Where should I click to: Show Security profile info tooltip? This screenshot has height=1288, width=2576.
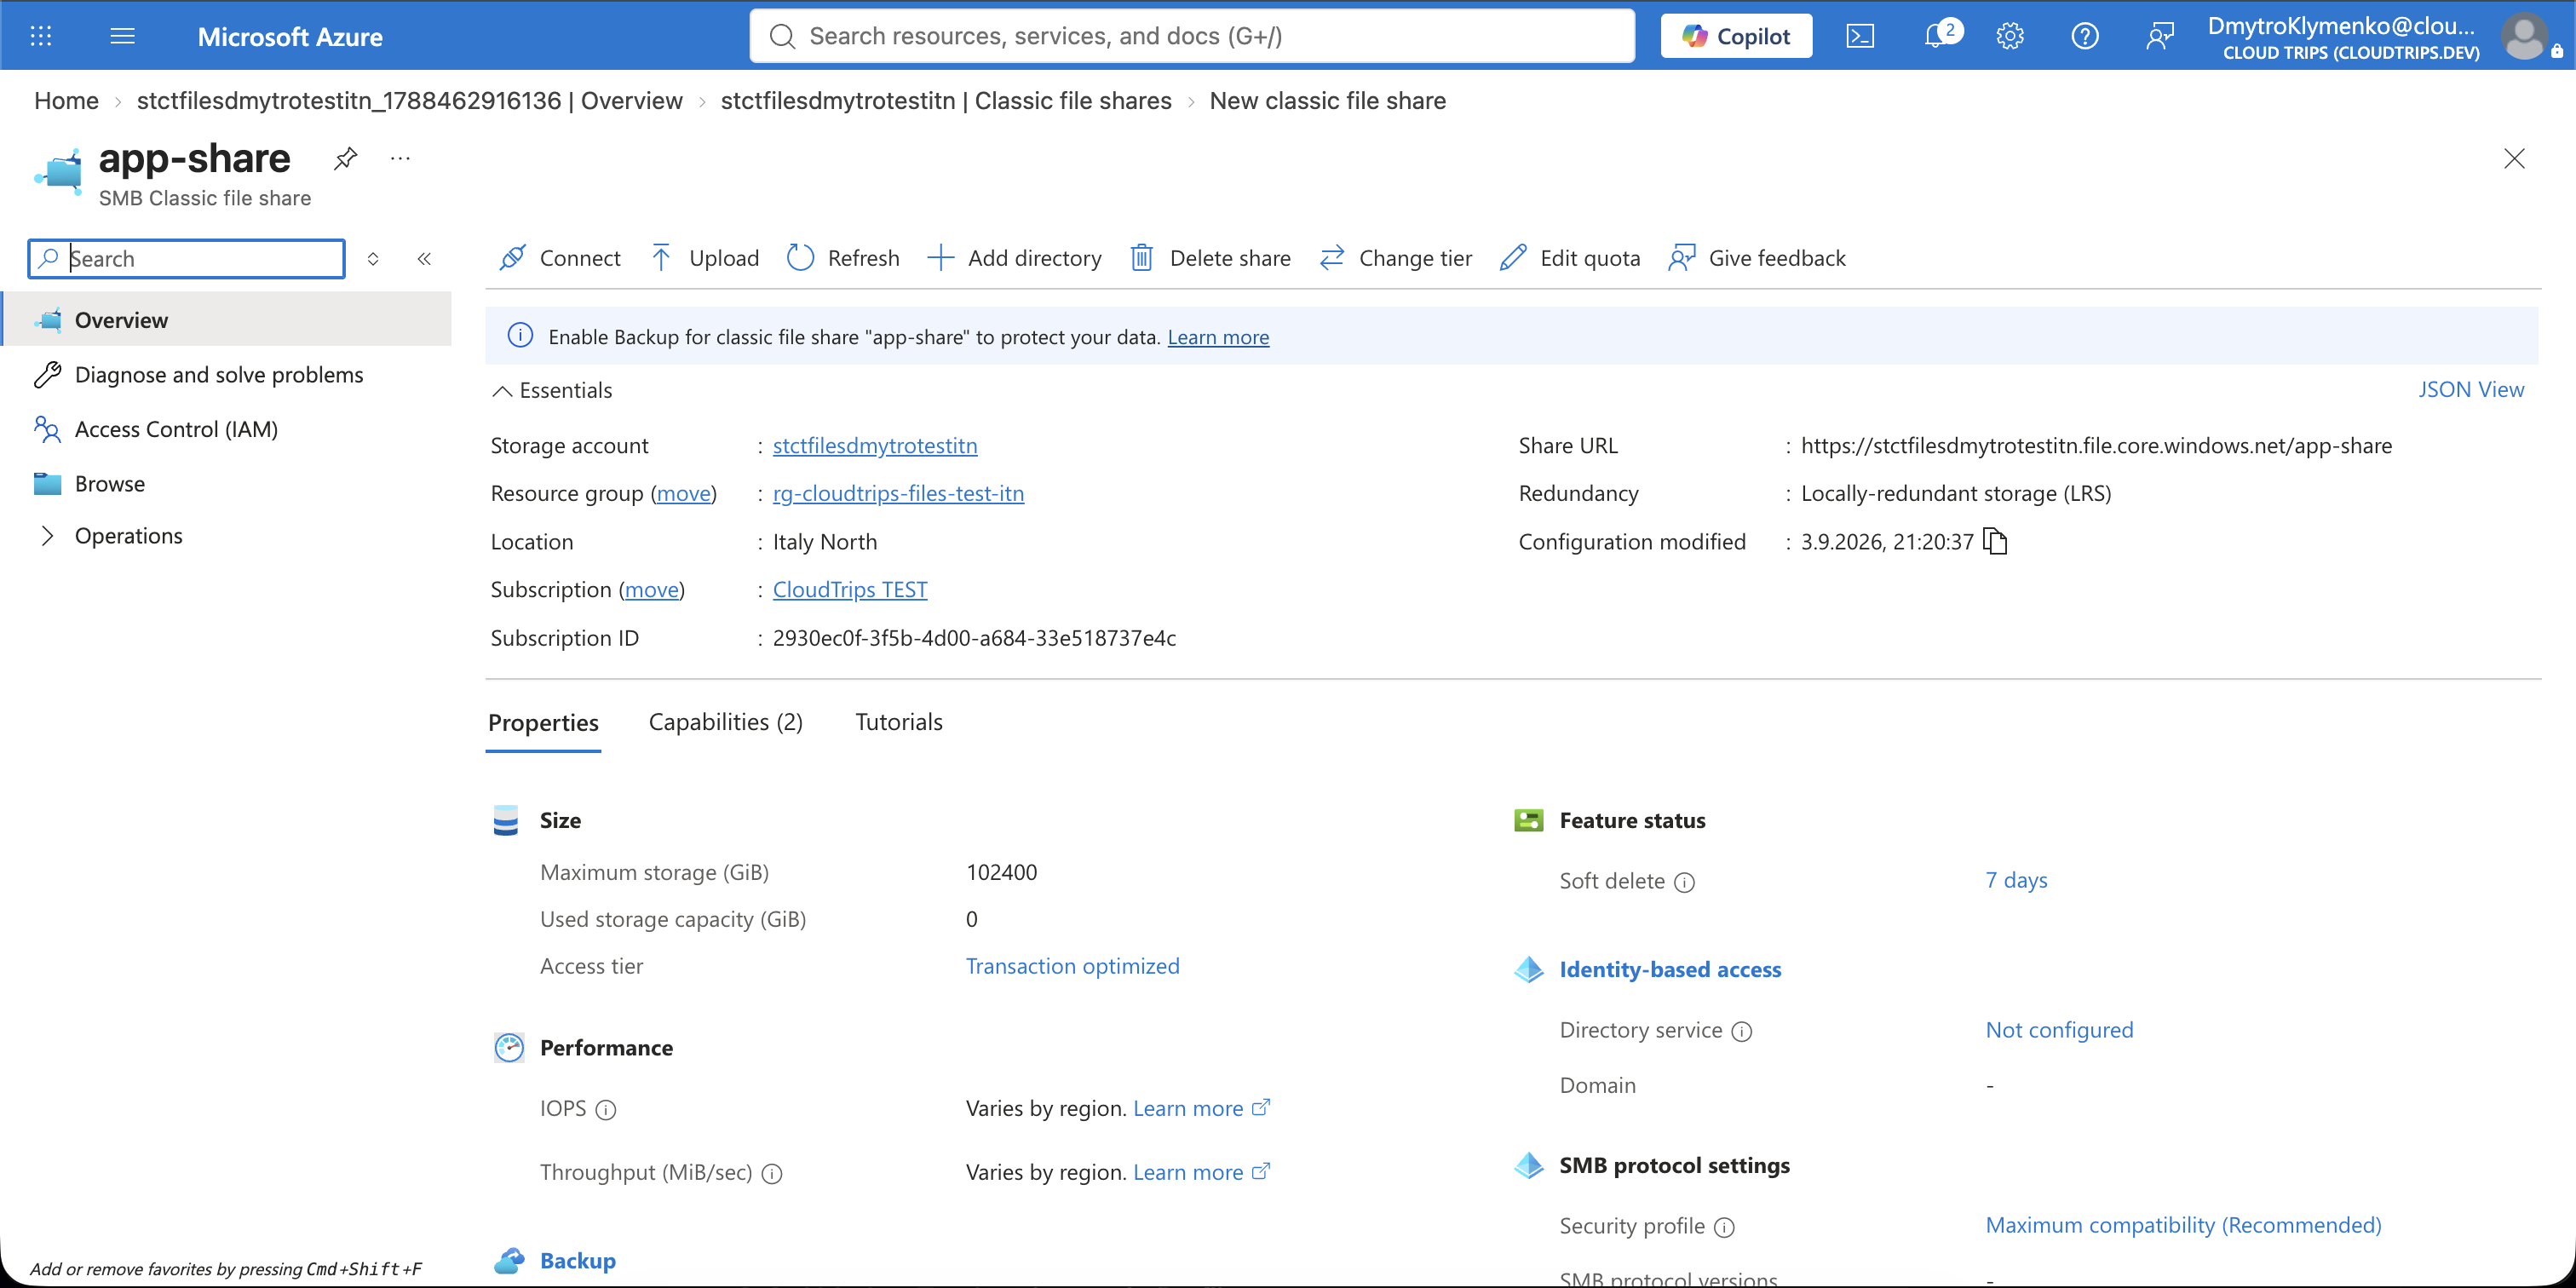(x=1725, y=1227)
